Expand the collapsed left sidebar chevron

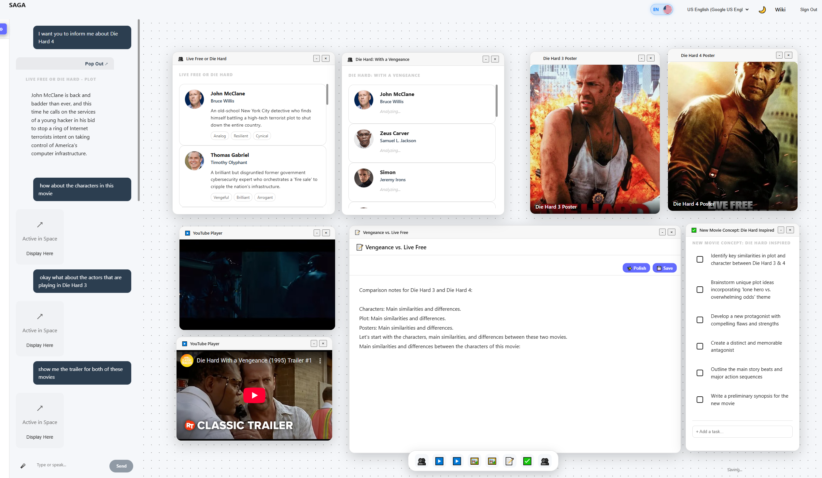point(2,29)
